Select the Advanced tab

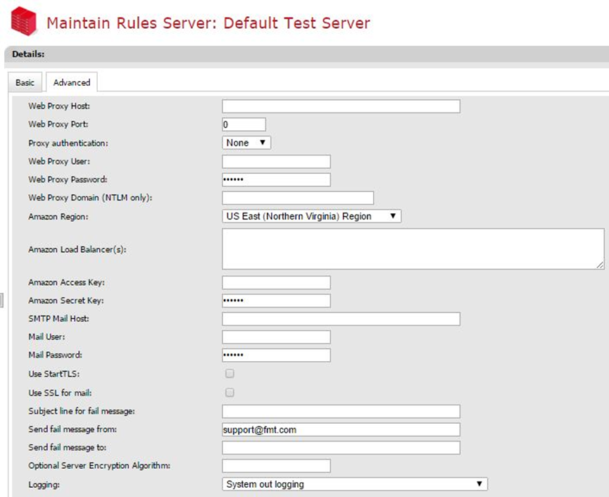(x=72, y=82)
